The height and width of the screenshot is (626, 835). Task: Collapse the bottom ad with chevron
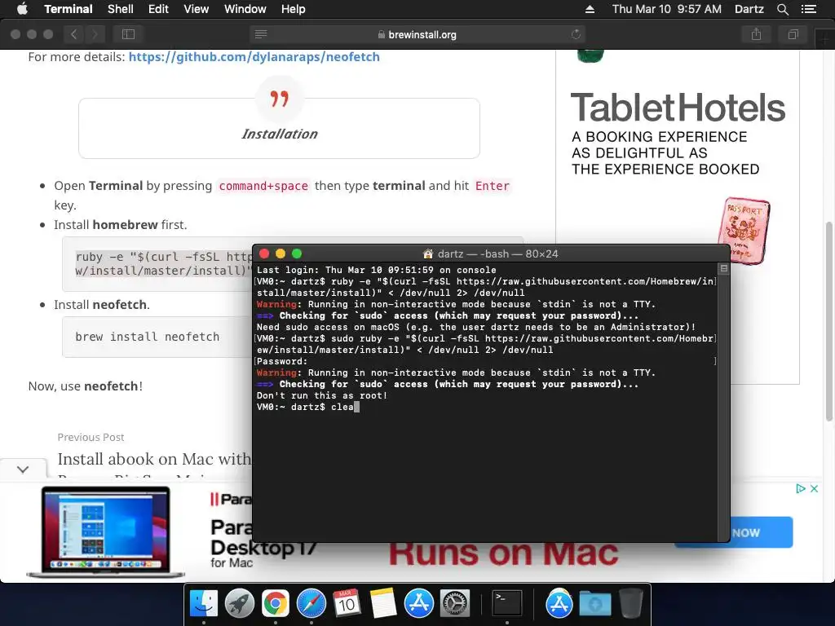(x=23, y=469)
